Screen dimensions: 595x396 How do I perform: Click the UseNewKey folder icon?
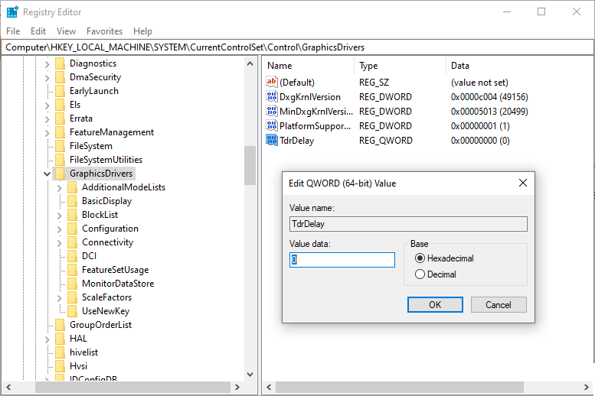click(72, 311)
